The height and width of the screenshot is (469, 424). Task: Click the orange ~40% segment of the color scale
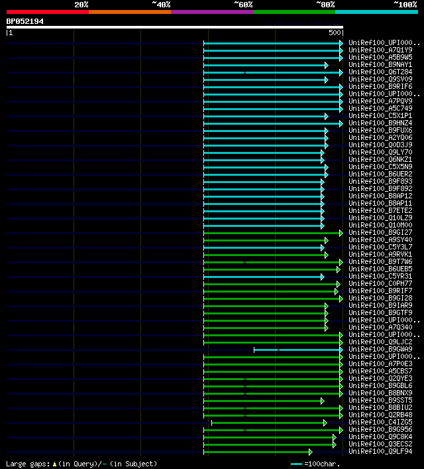pos(130,12)
